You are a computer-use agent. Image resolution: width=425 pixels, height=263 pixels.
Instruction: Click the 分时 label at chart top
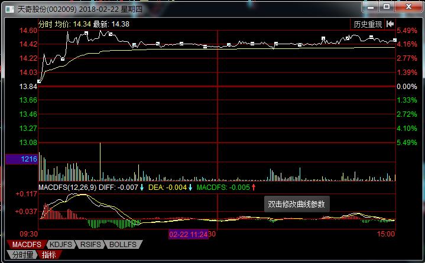46,24
